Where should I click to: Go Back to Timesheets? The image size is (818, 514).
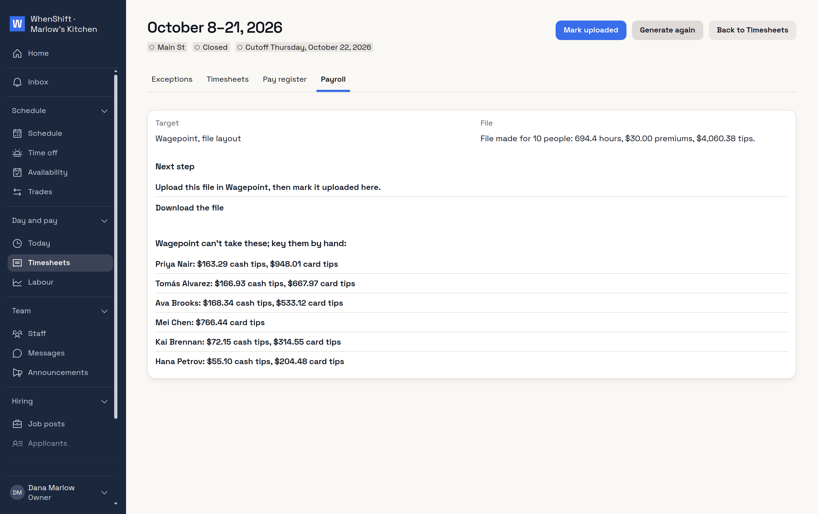(752, 30)
